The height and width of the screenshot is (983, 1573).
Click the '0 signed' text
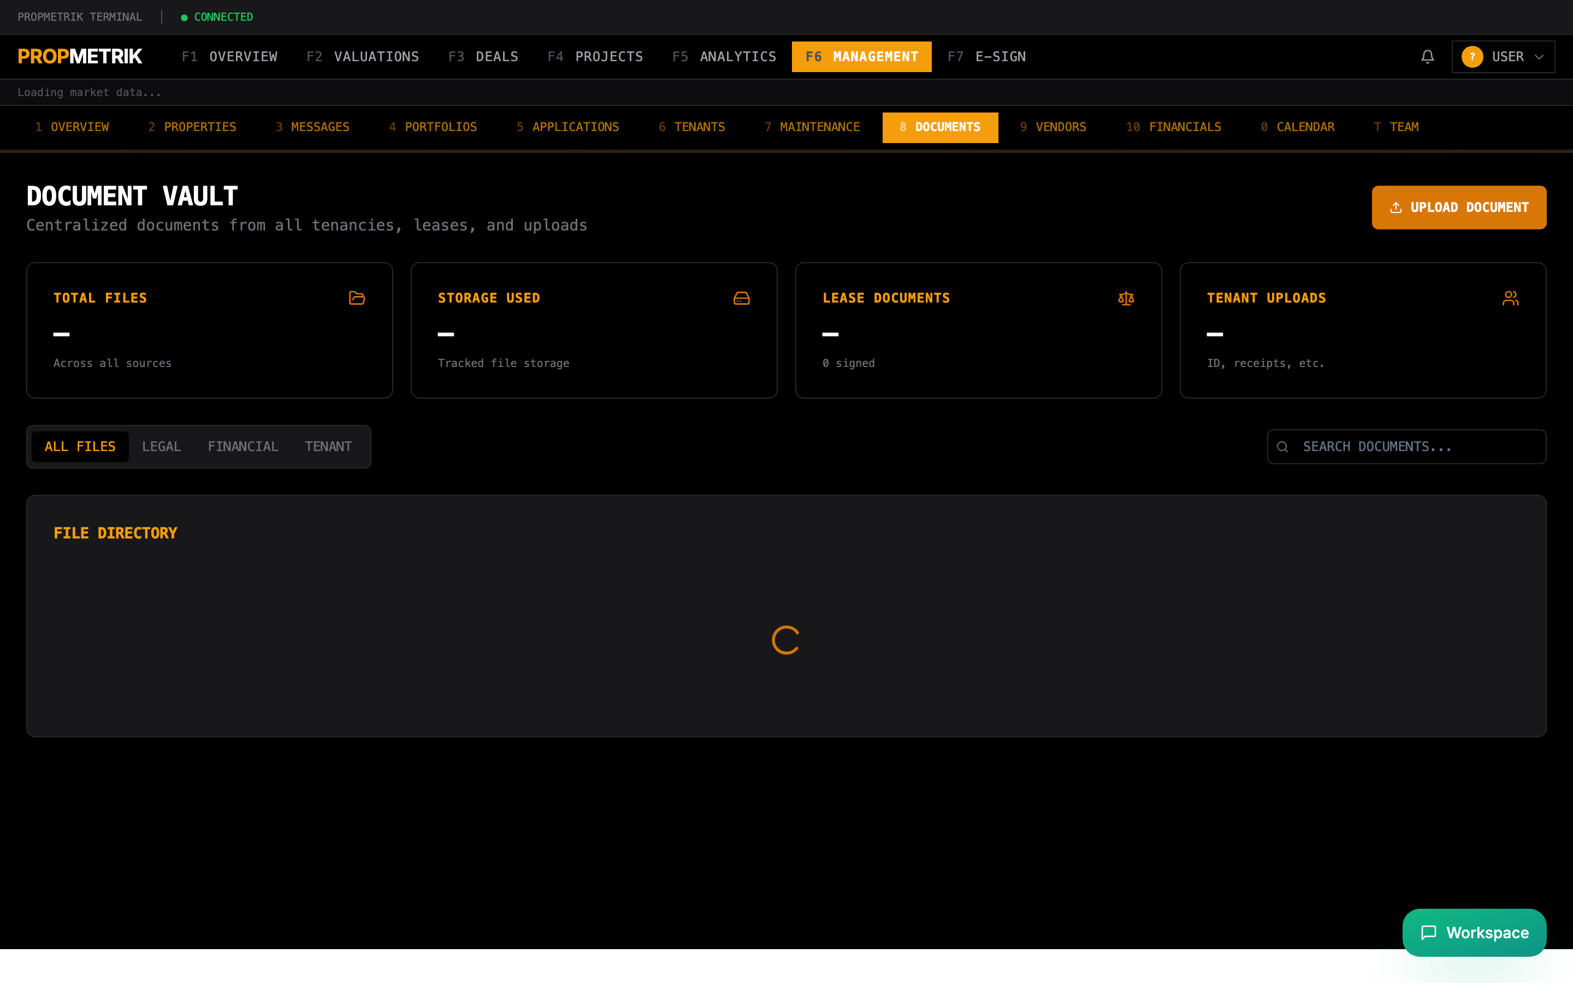pyautogui.click(x=848, y=363)
